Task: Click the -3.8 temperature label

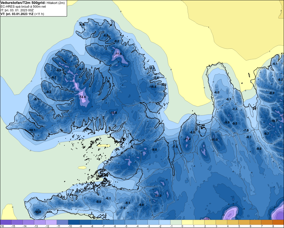Action: (x=70, y=195)
